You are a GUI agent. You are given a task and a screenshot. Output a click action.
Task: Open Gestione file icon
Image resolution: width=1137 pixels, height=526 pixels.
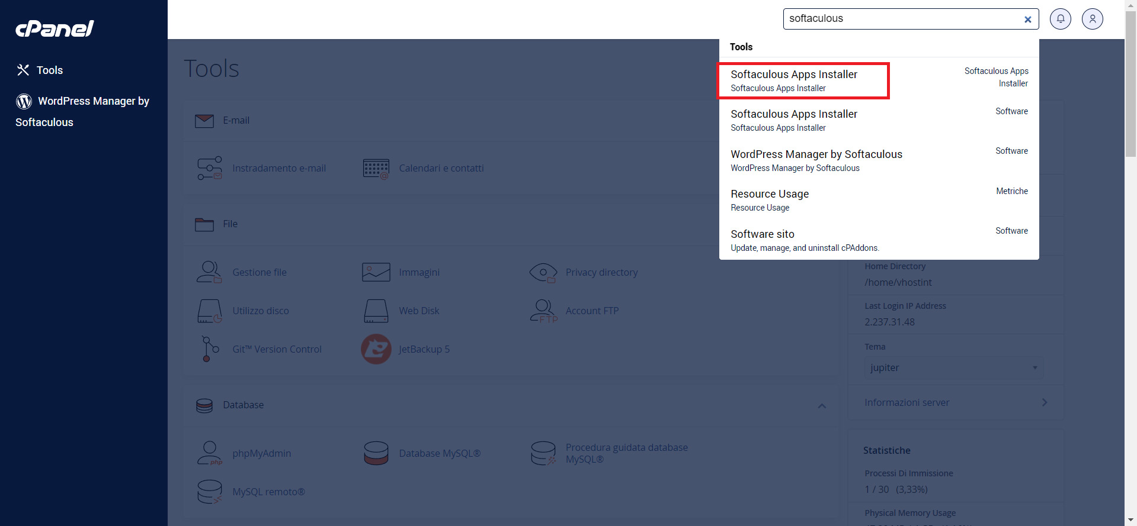coord(210,272)
